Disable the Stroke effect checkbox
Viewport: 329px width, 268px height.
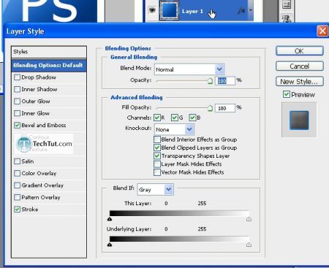coord(17,210)
